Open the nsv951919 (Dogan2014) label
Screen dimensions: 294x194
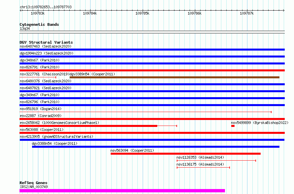pos(41,109)
